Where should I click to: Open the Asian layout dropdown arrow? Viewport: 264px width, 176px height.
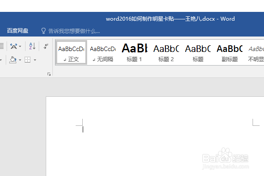tap(20, 46)
